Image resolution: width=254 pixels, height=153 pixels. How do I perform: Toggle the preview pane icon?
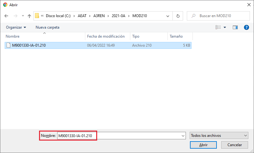pos(235,27)
